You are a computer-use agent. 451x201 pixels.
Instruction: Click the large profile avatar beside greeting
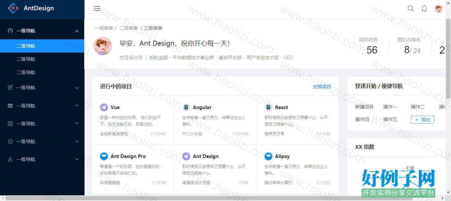pos(103,46)
